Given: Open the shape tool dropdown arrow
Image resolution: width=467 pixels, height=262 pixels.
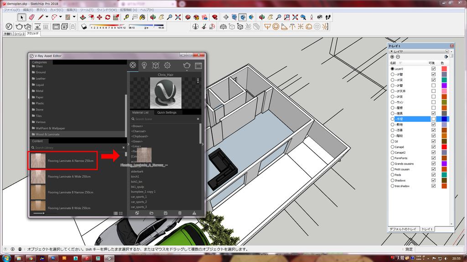Looking at the screenshot, I should click(74, 17).
